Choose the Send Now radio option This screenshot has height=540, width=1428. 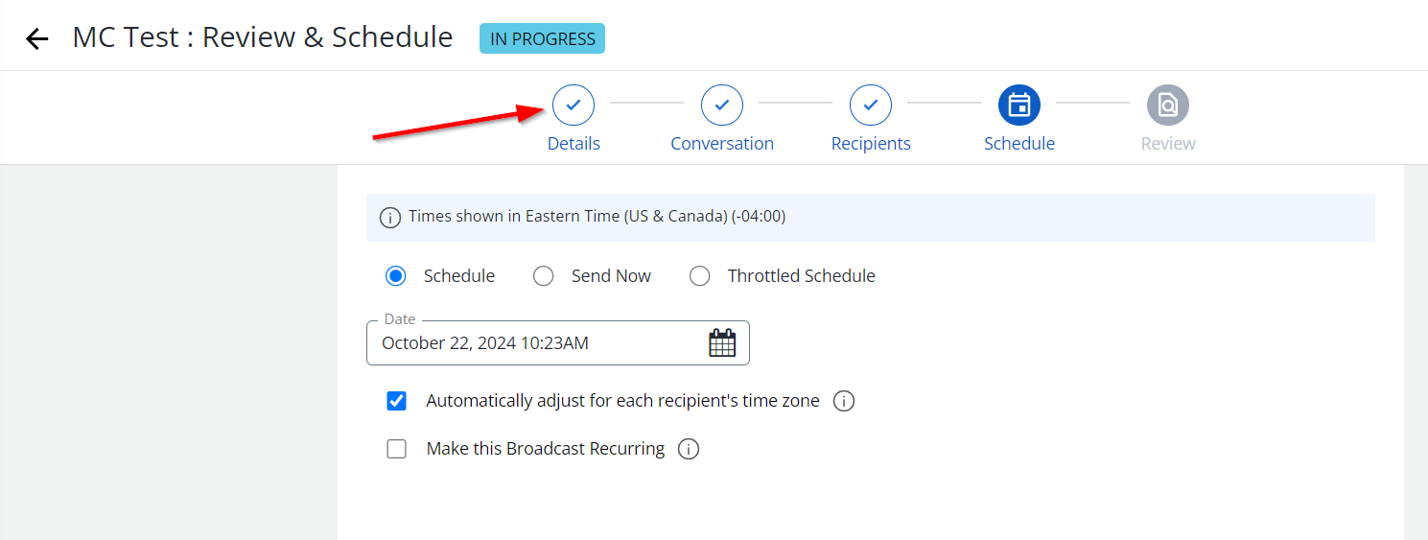point(544,276)
